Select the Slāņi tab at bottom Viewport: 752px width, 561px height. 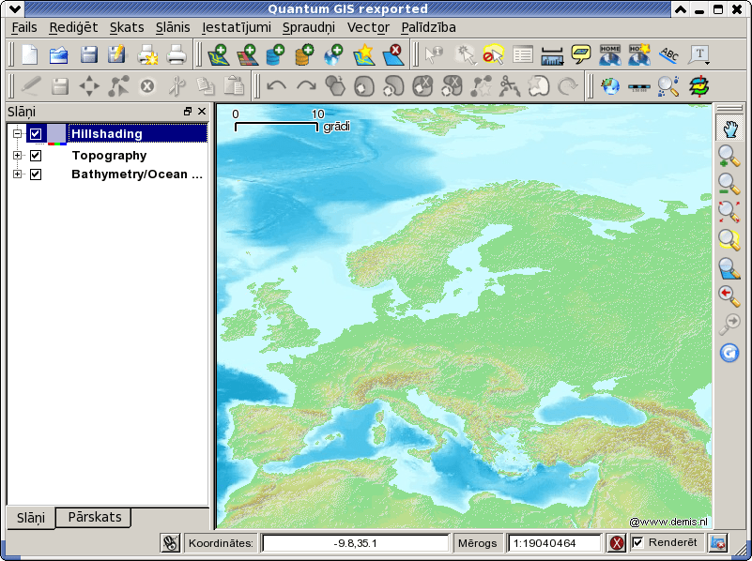coord(31,518)
